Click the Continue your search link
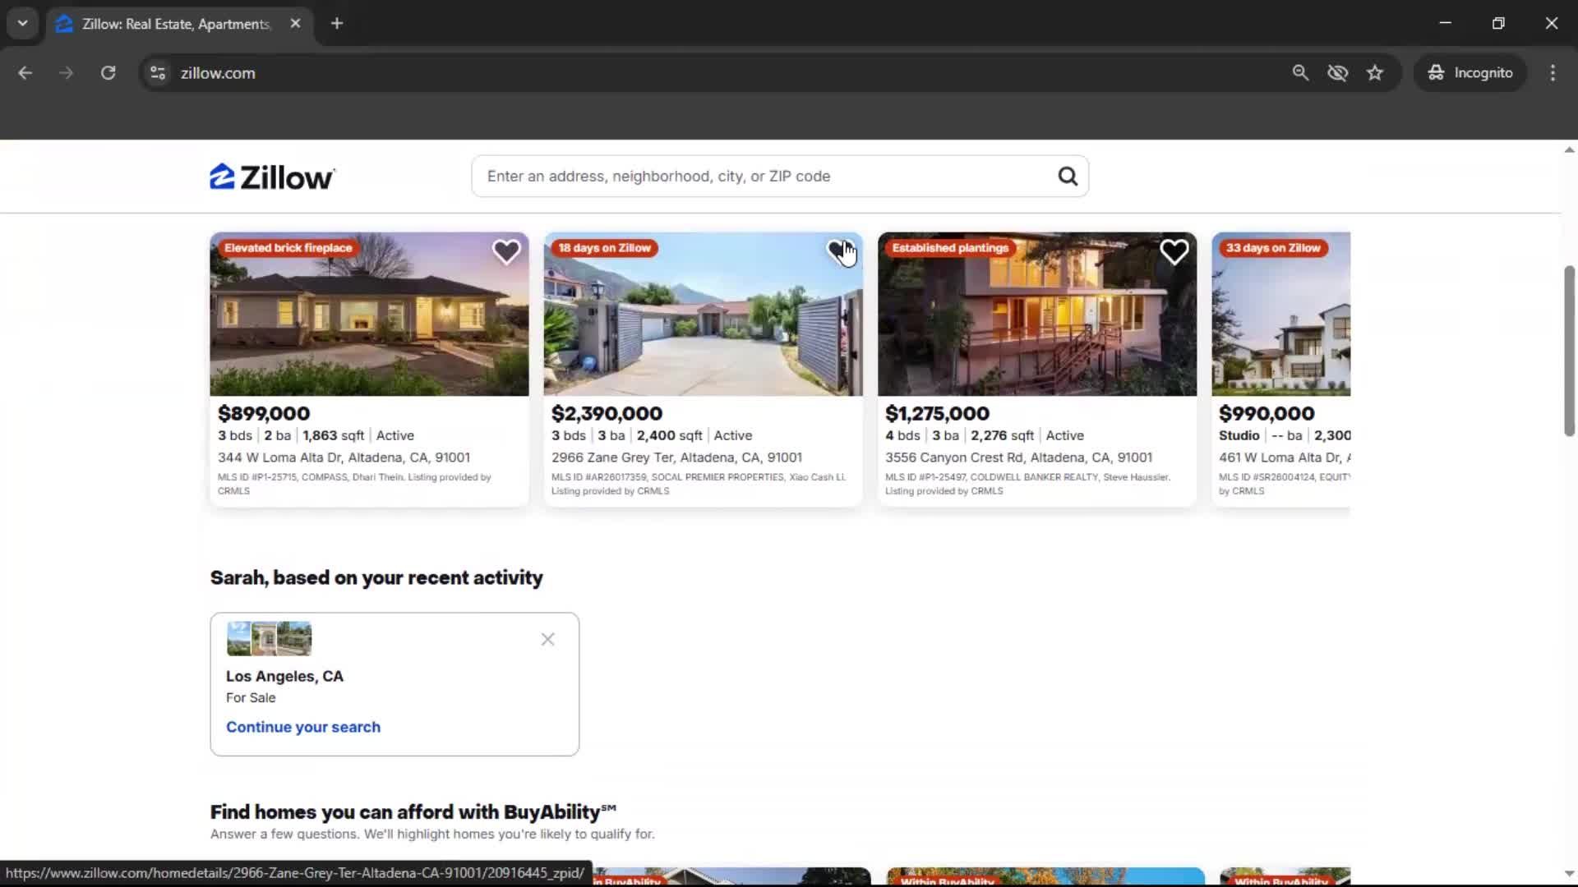1578x887 pixels. pyautogui.click(x=302, y=727)
